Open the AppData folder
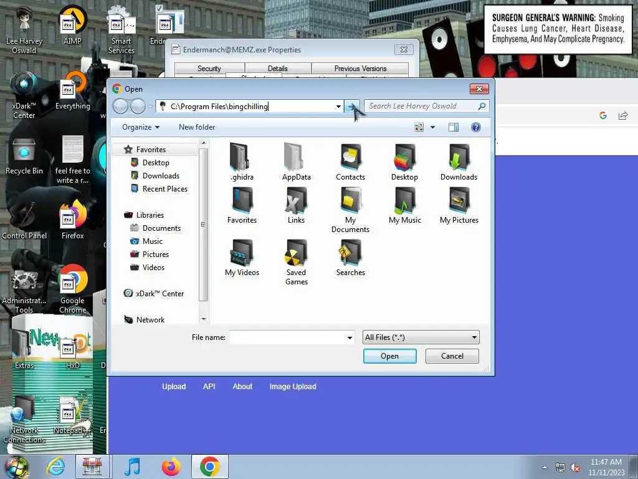This screenshot has width=638, height=479. click(x=296, y=162)
